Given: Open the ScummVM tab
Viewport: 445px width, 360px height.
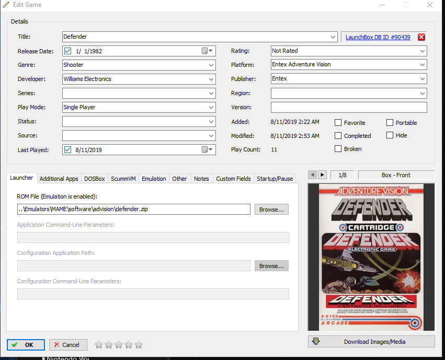Looking at the screenshot, I should tap(123, 179).
